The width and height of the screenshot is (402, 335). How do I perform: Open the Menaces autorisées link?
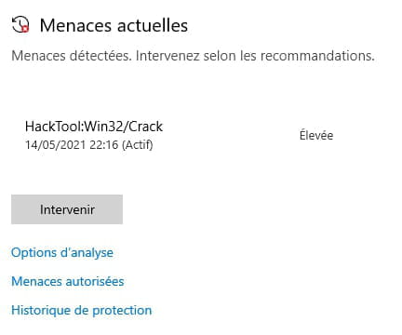tap(68, 281)
